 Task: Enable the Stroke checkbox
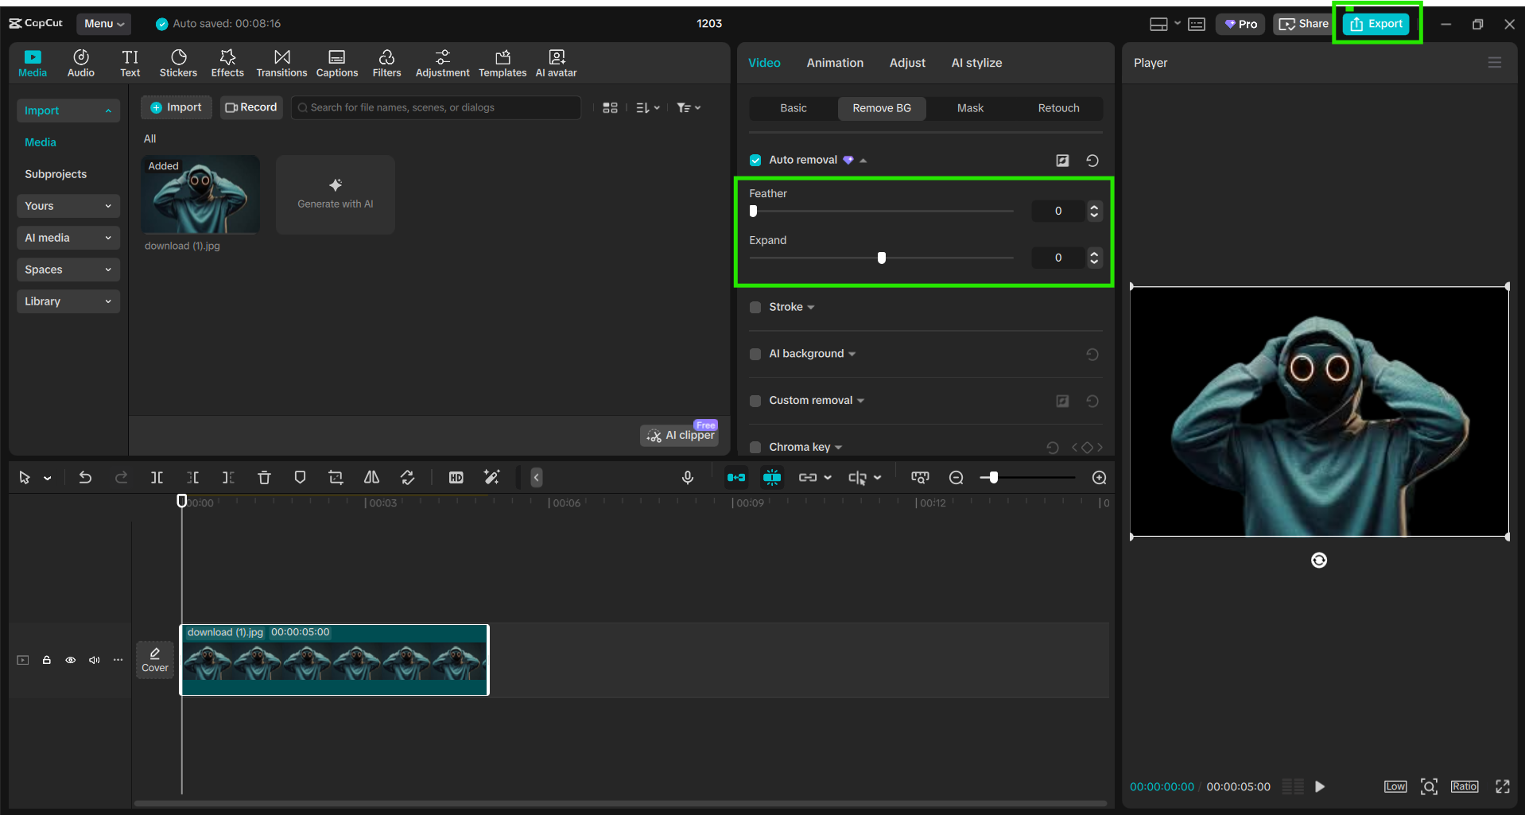755,307
